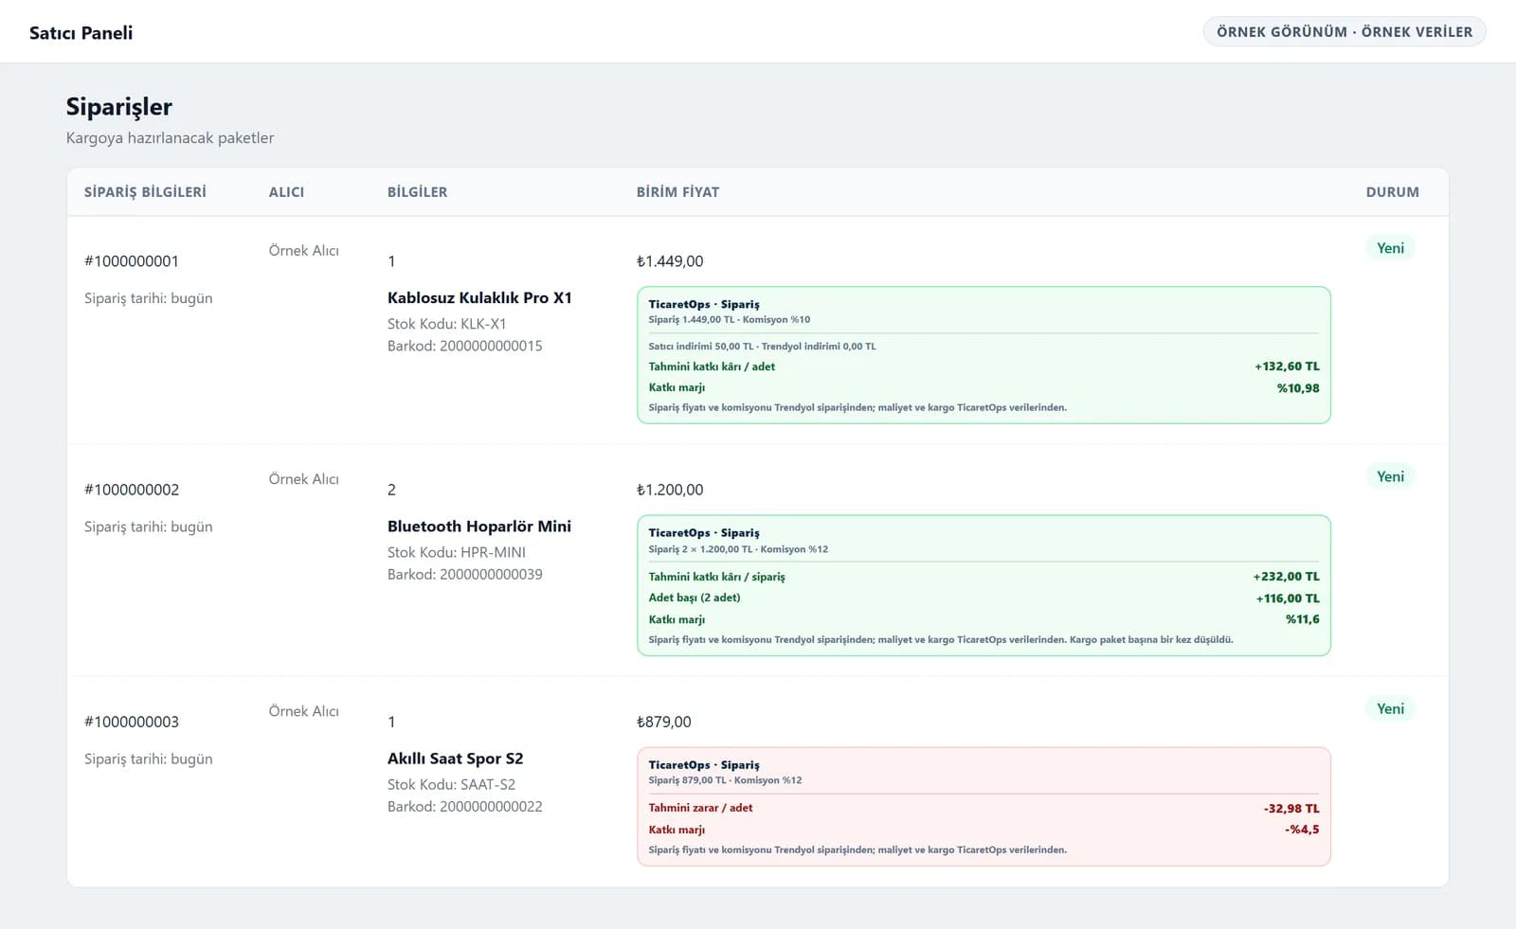Click the Siparişler page heading
The image size is (1516, 929).
click(x=118, y=106)
